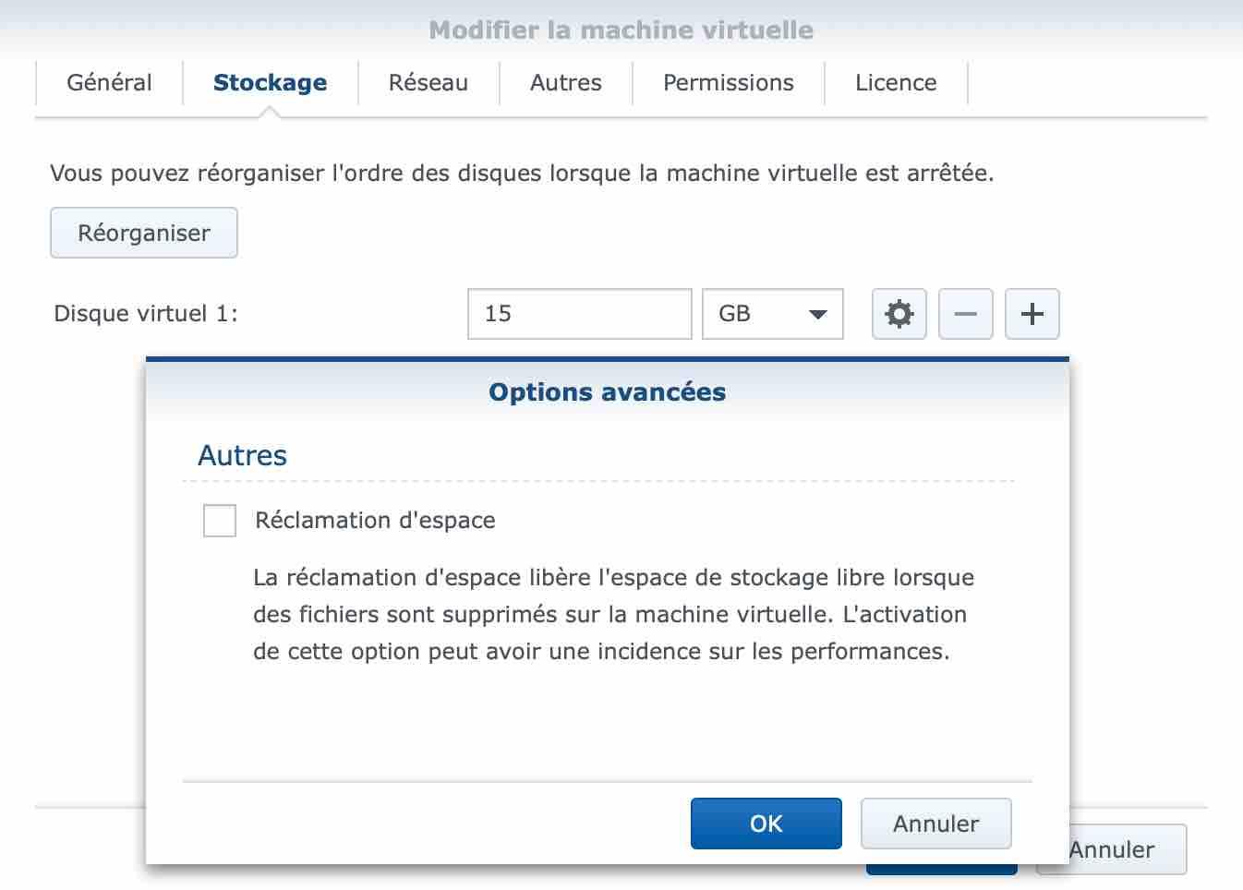Confirm Options avancées with the OK button

click(766, 824)
